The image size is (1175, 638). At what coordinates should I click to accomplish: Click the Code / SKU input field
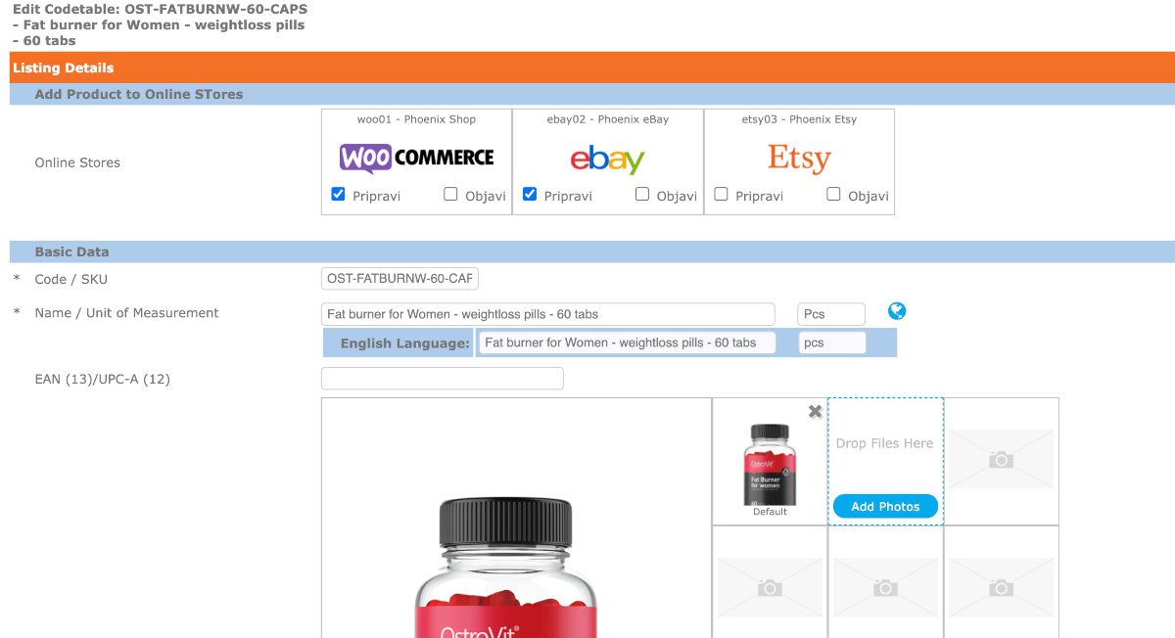pyautogui.click(x=399, y=279)
